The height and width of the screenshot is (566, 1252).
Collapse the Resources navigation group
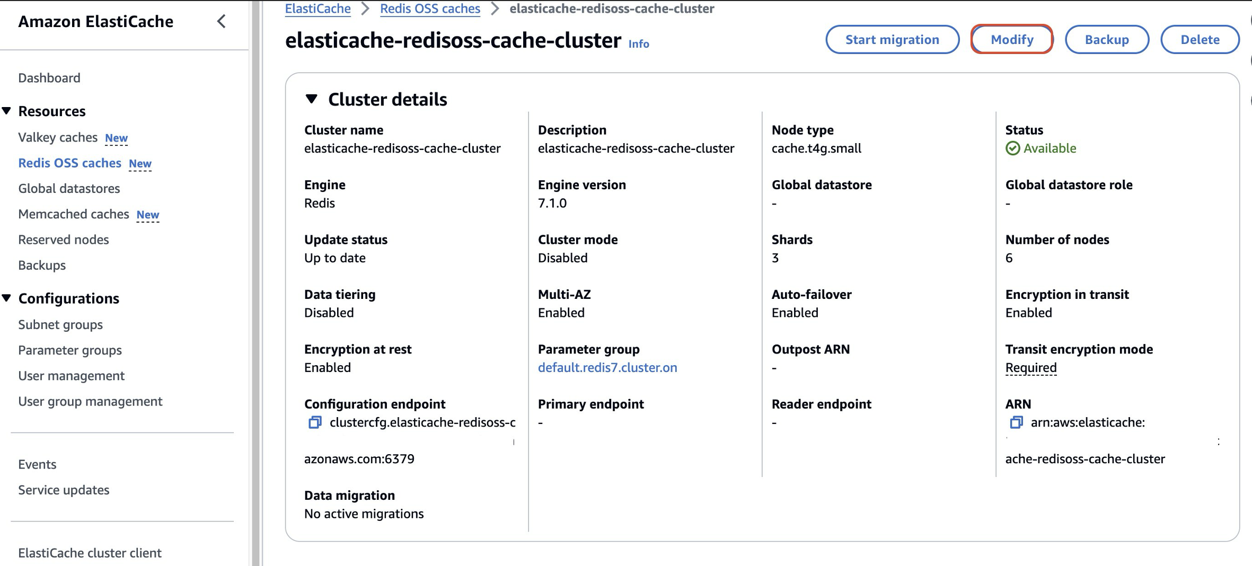[7, 111]
